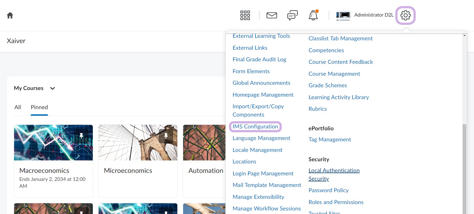Image resolution: width=474 pixels, height=214 pixels.
Task: Click the admin menu scroll-up arrow
Action: [464, 35]
